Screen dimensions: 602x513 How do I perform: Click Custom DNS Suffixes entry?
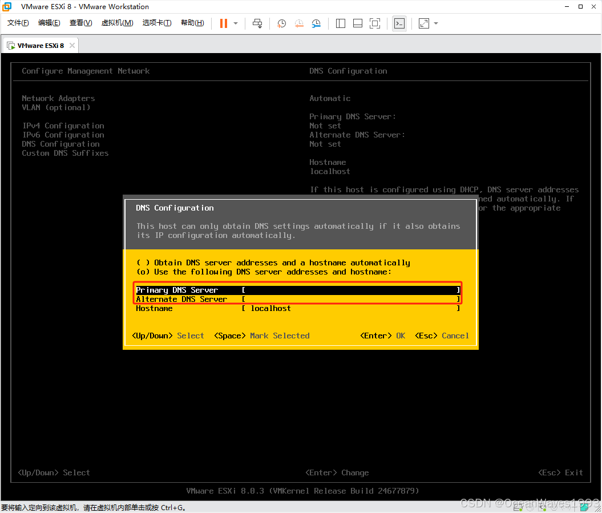[65, 153]
